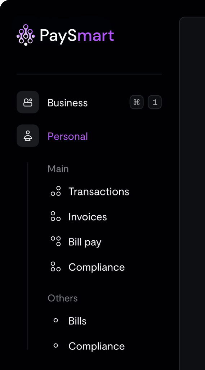Click the Bill pay three-dot icon
205x370 pixels.
click(x=56, y=241)
